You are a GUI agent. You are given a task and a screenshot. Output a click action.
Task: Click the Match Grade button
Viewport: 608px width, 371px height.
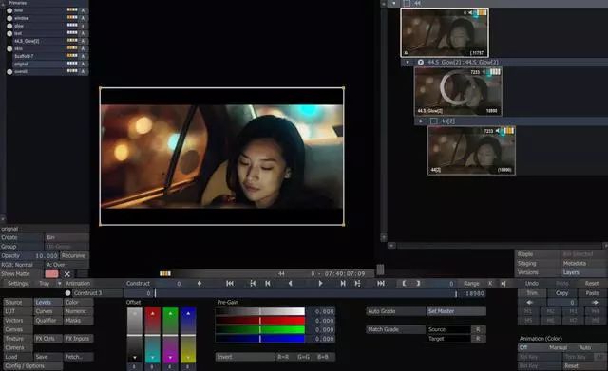pyautogui.click(x=395, y=329)
